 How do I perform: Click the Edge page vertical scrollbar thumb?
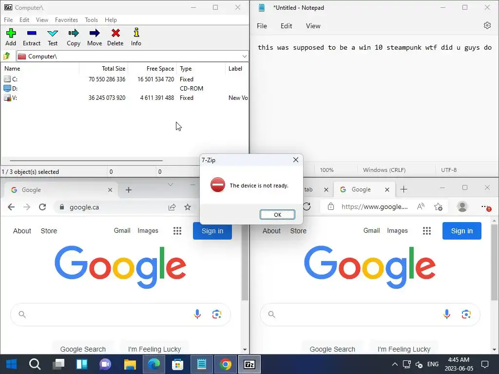pyautogui.click(x=494, y=262)
